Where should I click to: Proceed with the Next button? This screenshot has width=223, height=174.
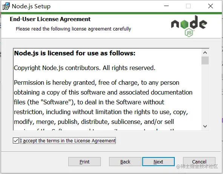158,162
